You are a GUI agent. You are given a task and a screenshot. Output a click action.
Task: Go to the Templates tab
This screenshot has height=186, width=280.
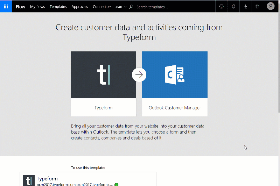click(58, 7)
